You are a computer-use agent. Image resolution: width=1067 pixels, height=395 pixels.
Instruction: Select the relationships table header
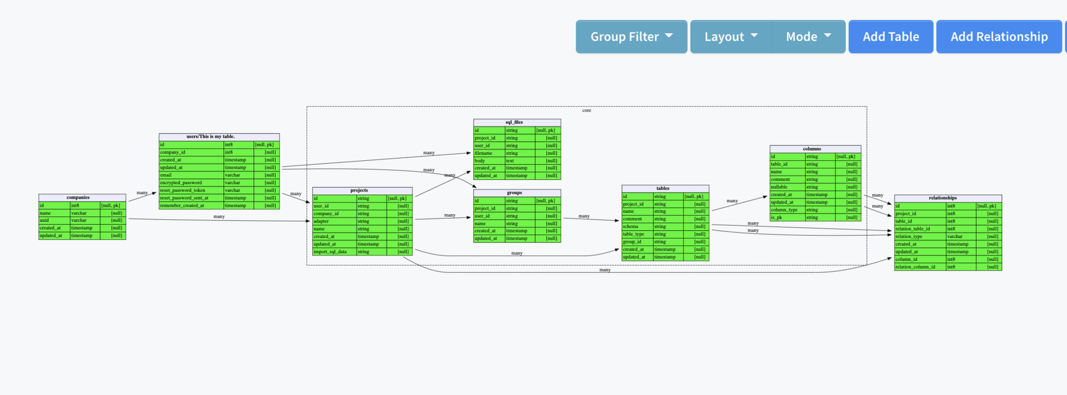pyautogui.click(x=948, y=198)
